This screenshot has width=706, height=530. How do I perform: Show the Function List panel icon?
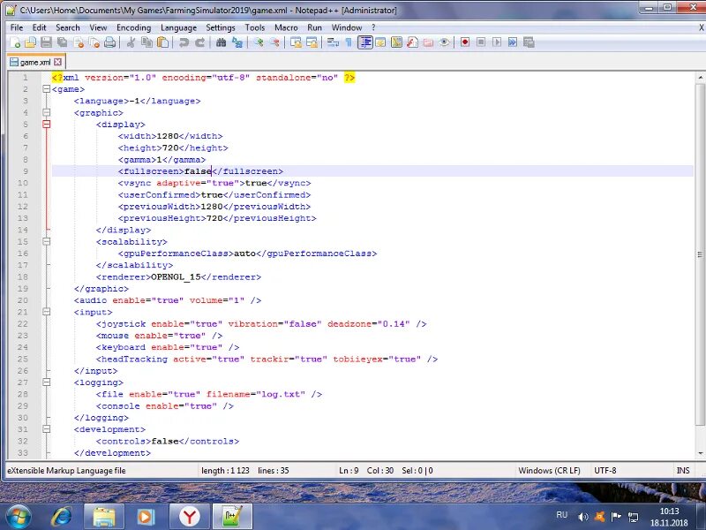tap(412, 42)
